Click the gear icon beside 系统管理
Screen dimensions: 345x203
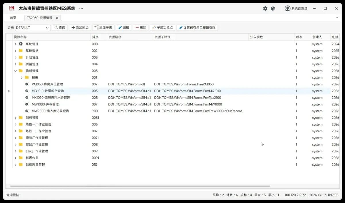point(21,44)
